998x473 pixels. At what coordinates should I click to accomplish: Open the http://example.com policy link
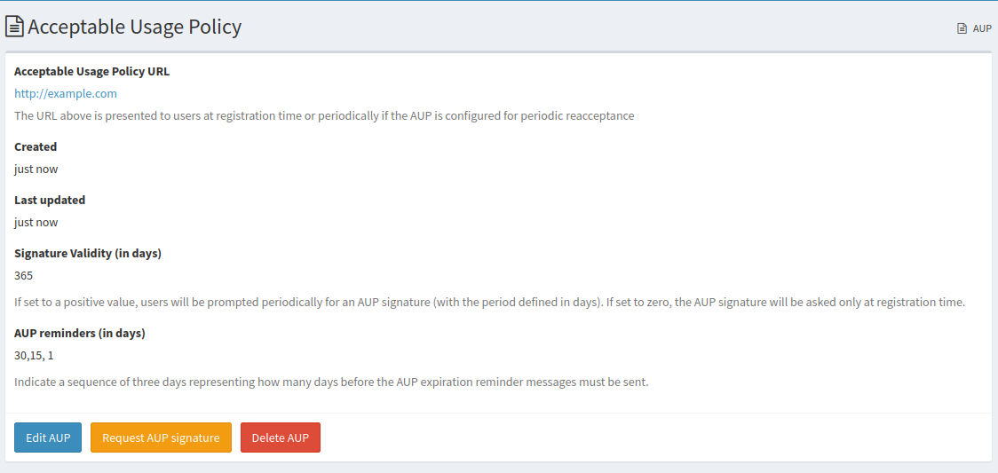pyautogui.click(x=66, y=93)
